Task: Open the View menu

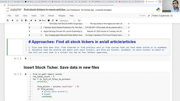Action: pyautogui.click(x=25, y=16)
